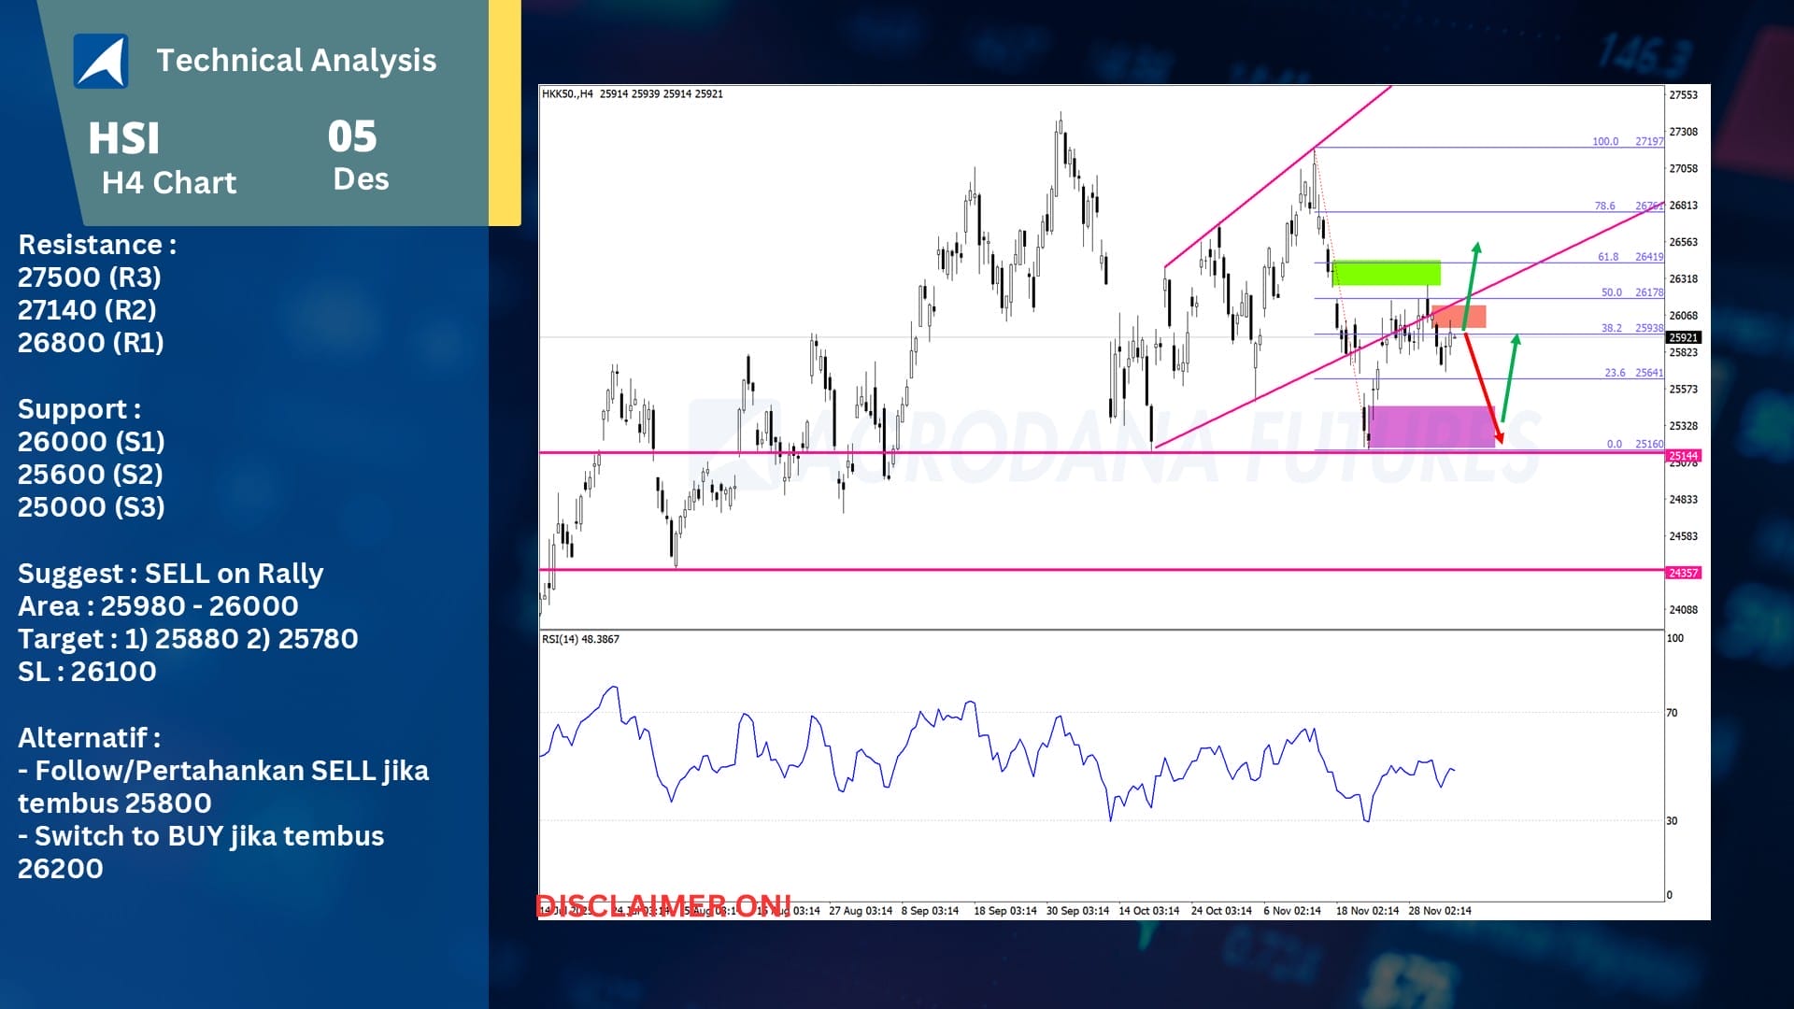The image size is (1794, 1009).
Task: Click the 25144 magenta price tag
Action: click(1684, 456)
